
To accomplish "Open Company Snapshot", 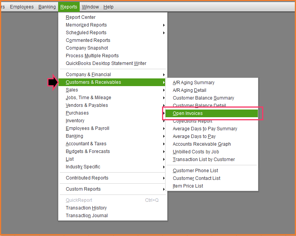I will tap(113, 48).
